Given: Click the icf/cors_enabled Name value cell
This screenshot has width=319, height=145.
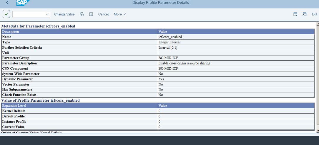Looking at the screenshot, I should click(170, 37).
